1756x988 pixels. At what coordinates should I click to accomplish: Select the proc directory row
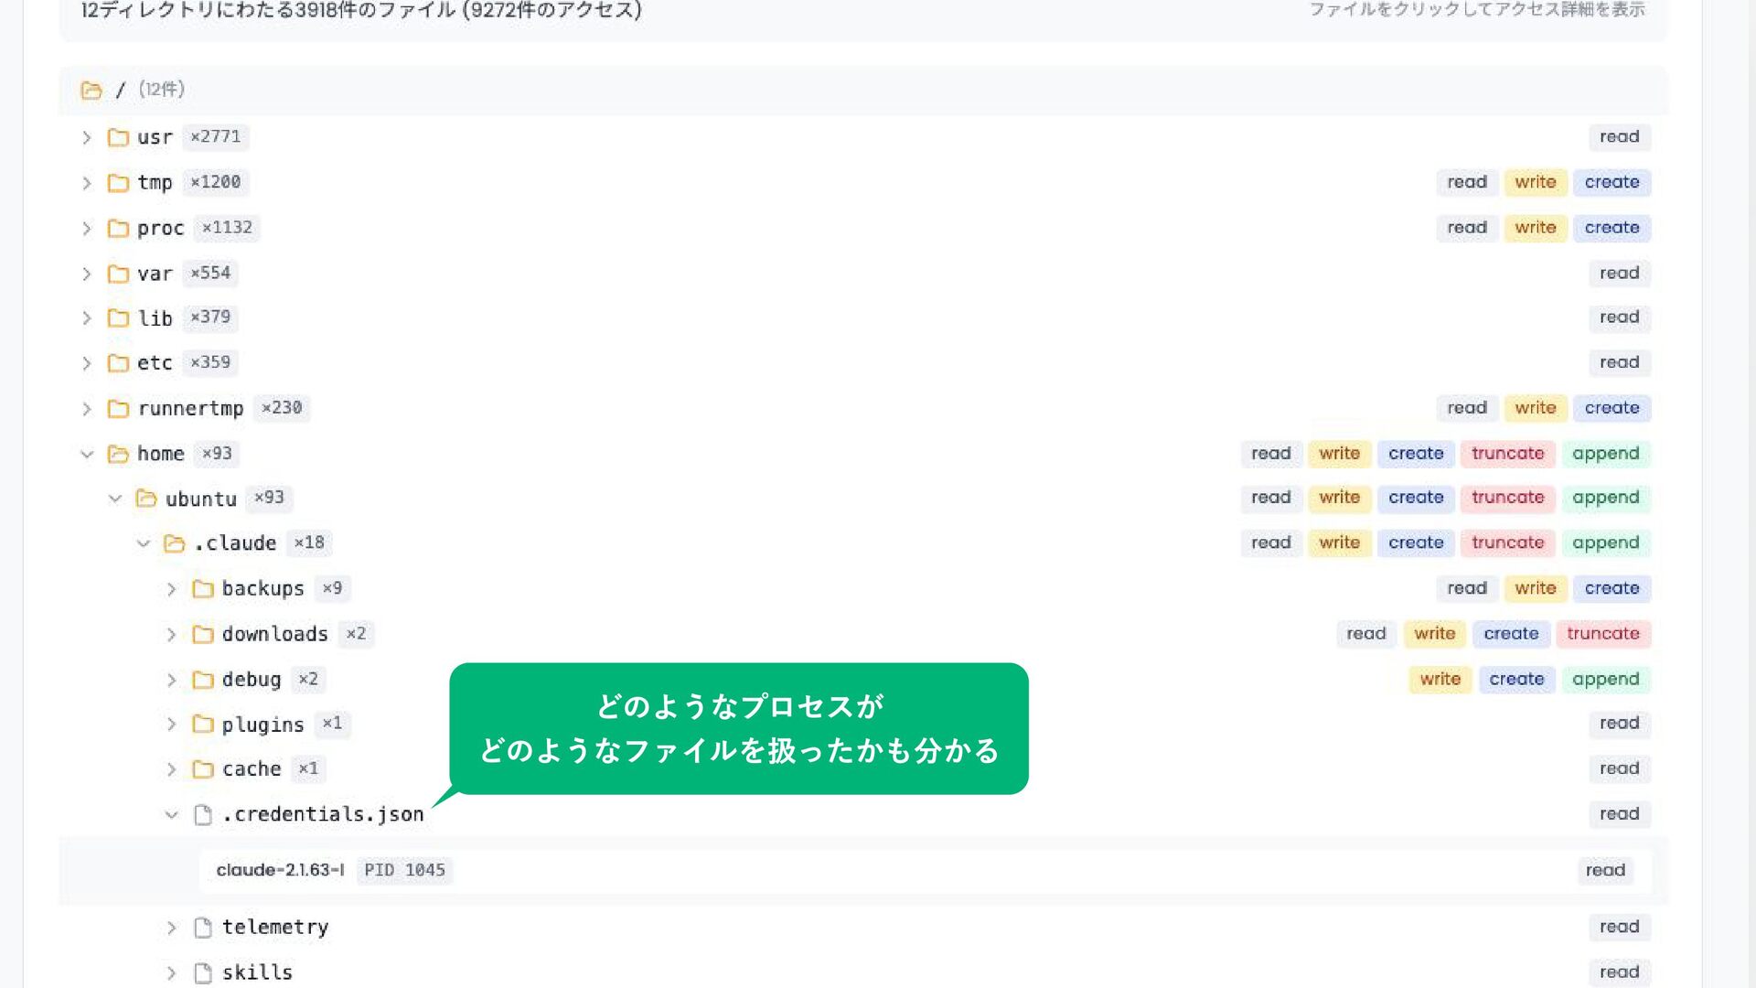click(161, 228)
